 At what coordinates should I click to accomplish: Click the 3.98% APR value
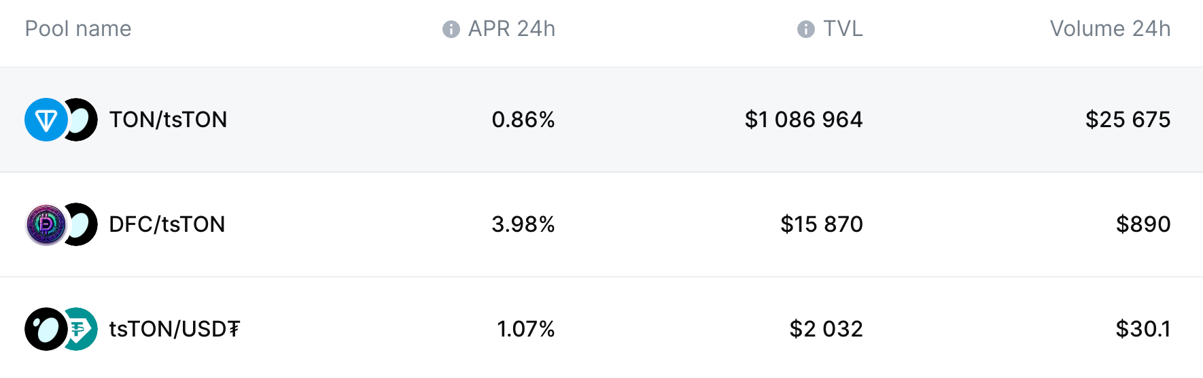point(523,224)
